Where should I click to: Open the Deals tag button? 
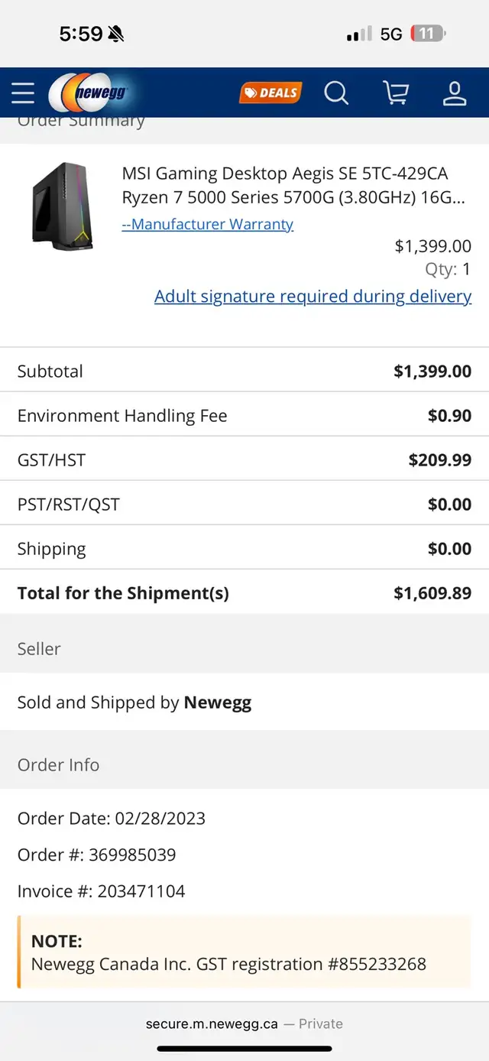point(270,93)
